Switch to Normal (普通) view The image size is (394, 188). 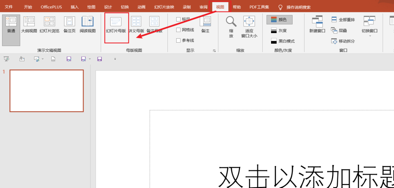point(11,30)
